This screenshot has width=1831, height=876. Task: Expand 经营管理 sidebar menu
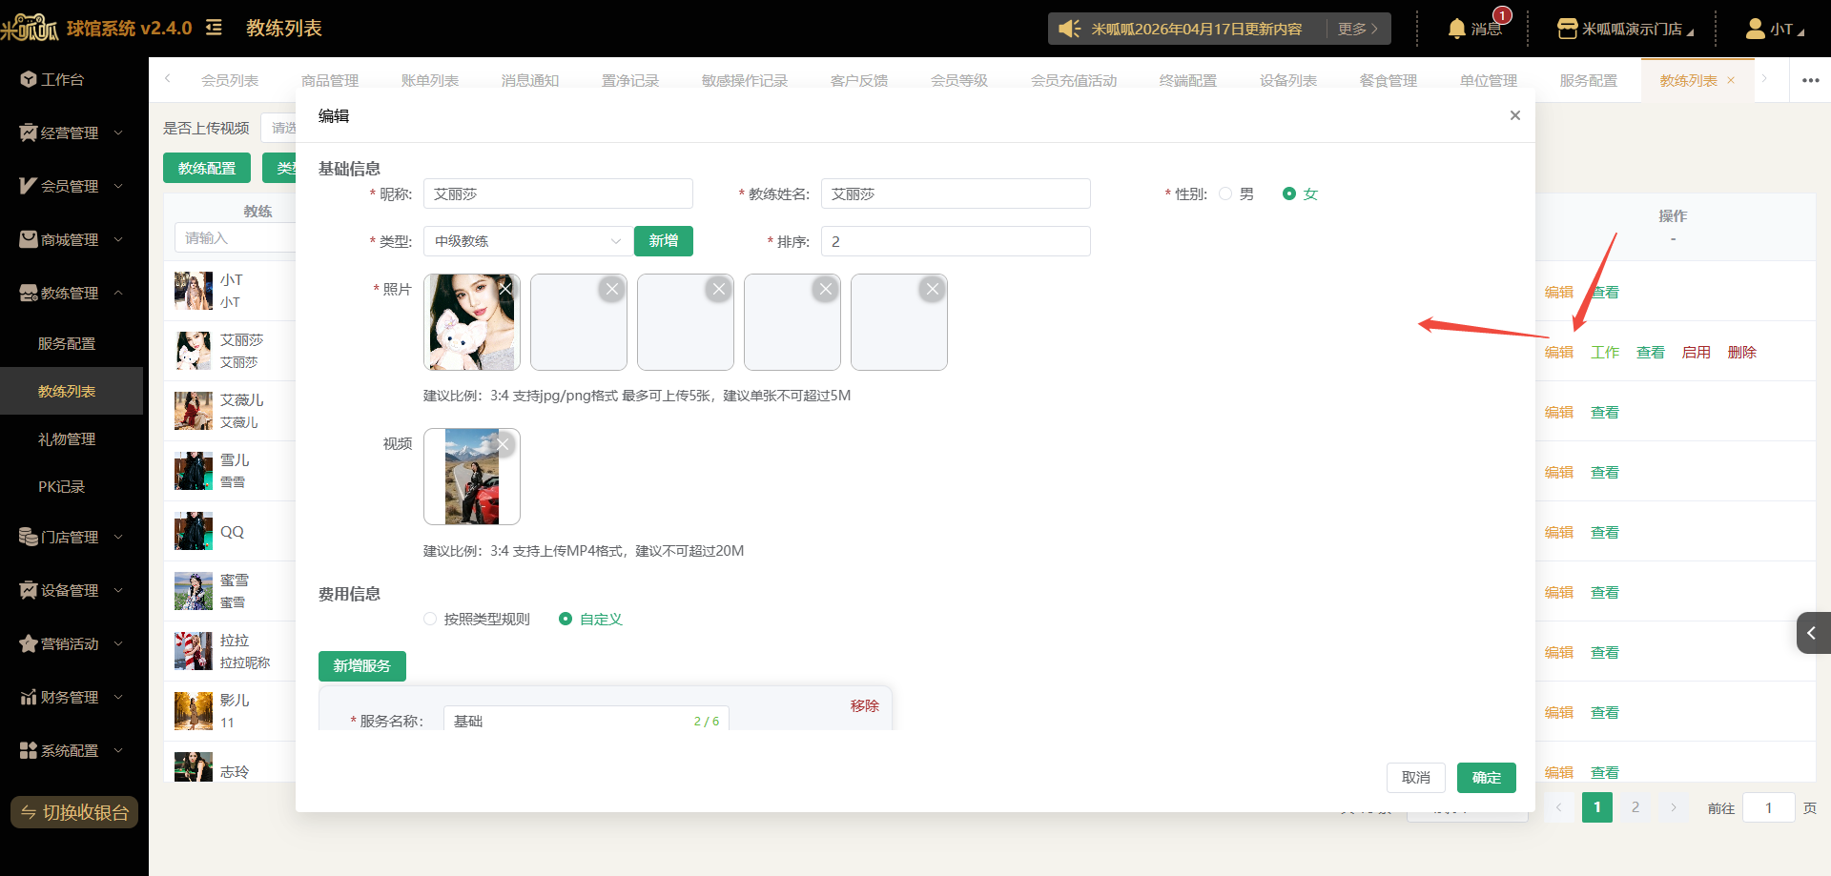pyautogui.click(x=72, y=132)
